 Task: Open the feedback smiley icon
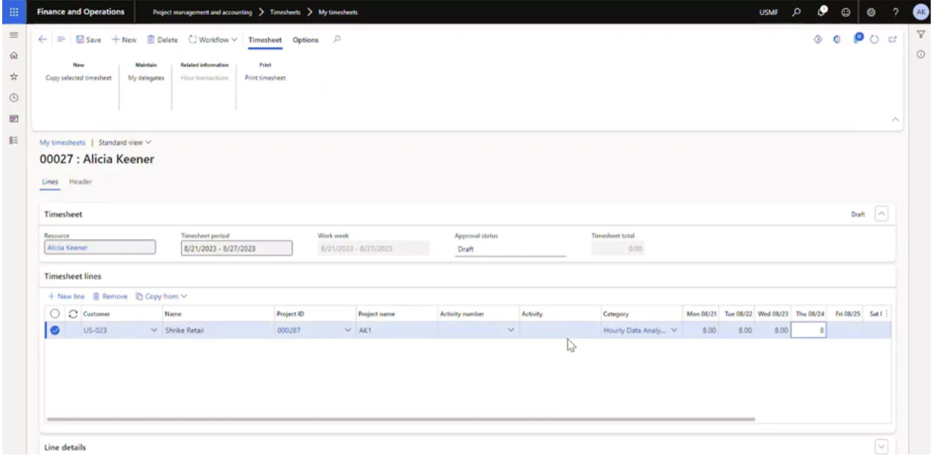pyautogui.click(x=847, y=12)
